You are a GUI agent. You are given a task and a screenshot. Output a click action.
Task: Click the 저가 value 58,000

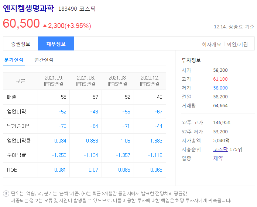pyautogui.click(x=220, y=88)
